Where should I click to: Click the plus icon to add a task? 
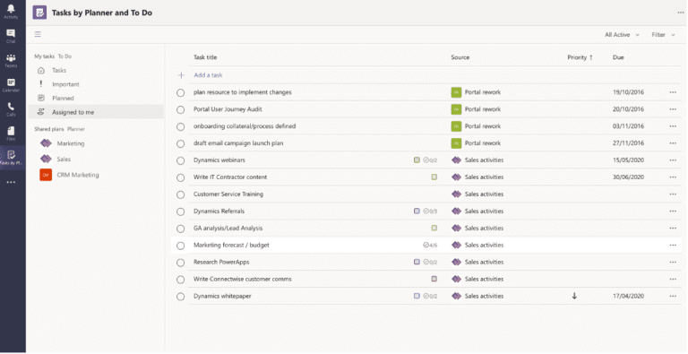[x=181, y=75]
